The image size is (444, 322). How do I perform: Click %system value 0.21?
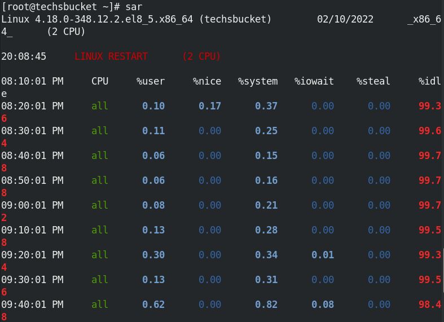click(266, 205)
